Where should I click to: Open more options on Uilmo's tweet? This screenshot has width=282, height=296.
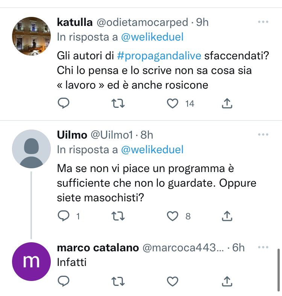click(x=263, y=134)
